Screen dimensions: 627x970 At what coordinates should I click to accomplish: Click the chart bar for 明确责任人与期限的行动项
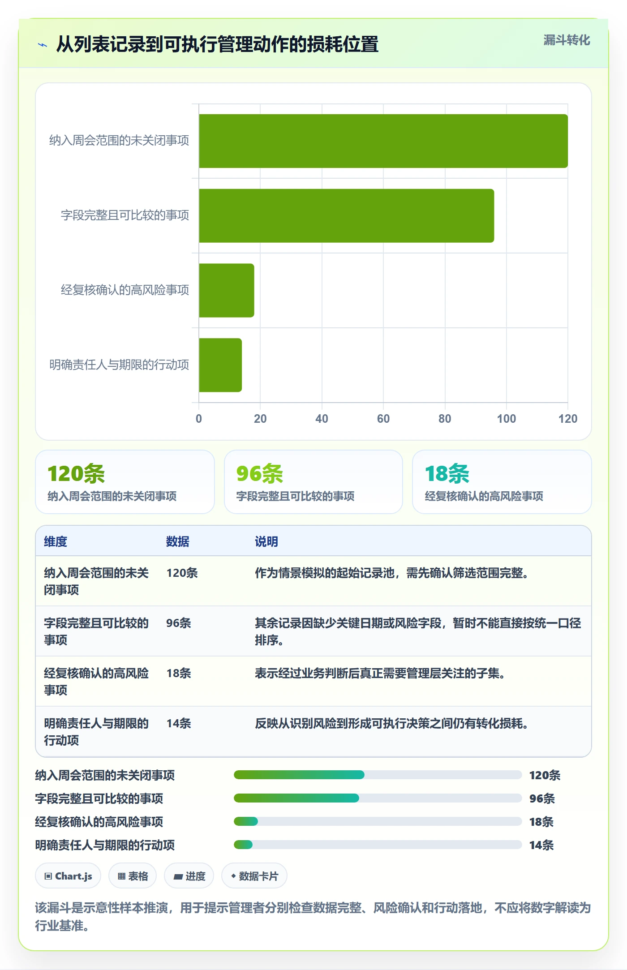tap(220, 365)
